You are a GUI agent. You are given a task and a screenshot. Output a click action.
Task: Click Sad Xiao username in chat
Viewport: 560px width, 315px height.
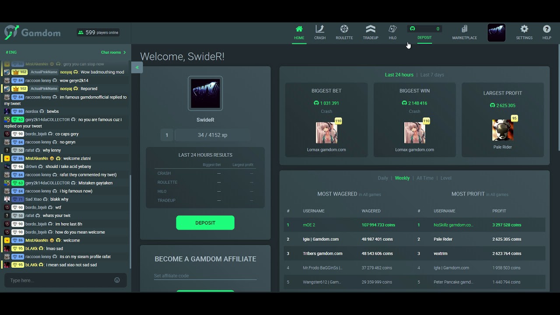(x=34, y=199)
